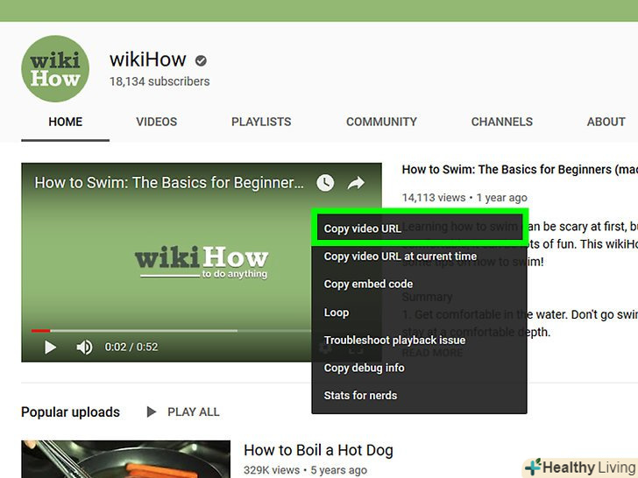Select Troubleshoot playback issue
Viewport: 638px width, 478px height.
(x=419, y=340)
